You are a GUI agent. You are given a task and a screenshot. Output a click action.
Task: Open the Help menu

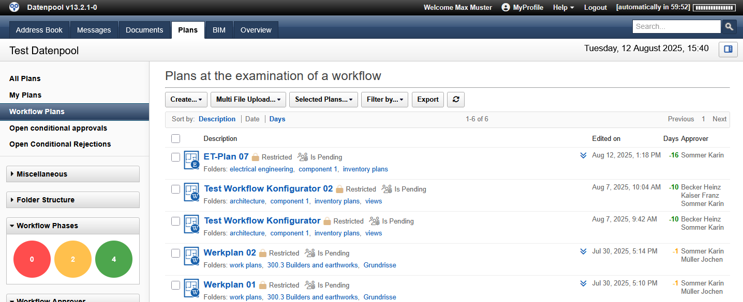tap(563, 7)
